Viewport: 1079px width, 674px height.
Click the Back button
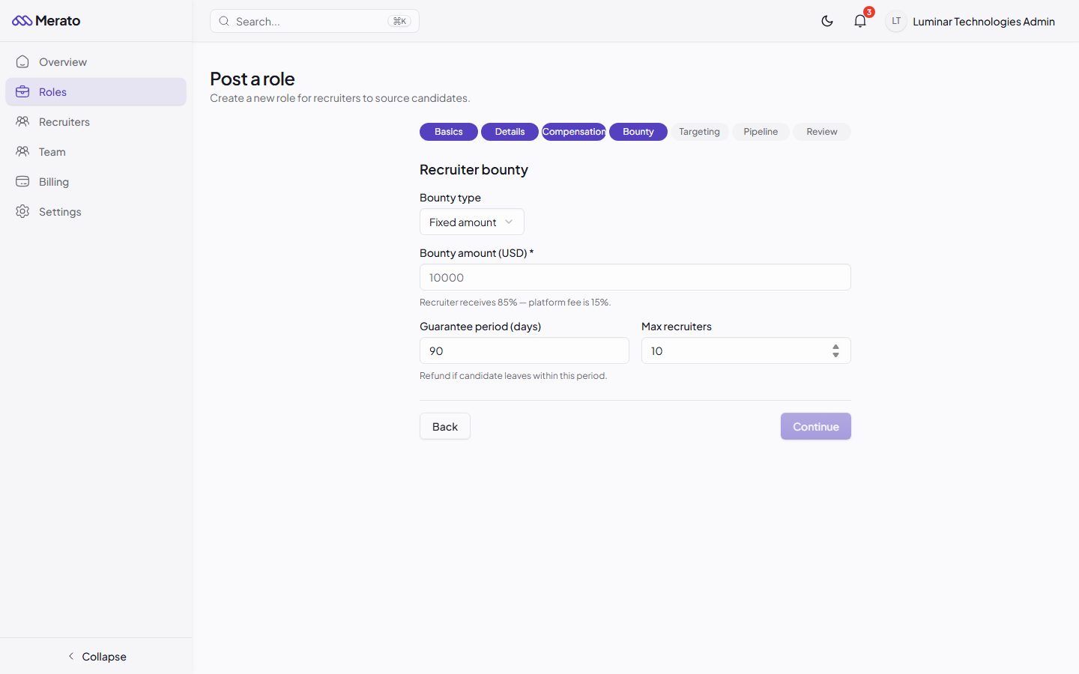point(444,426)
